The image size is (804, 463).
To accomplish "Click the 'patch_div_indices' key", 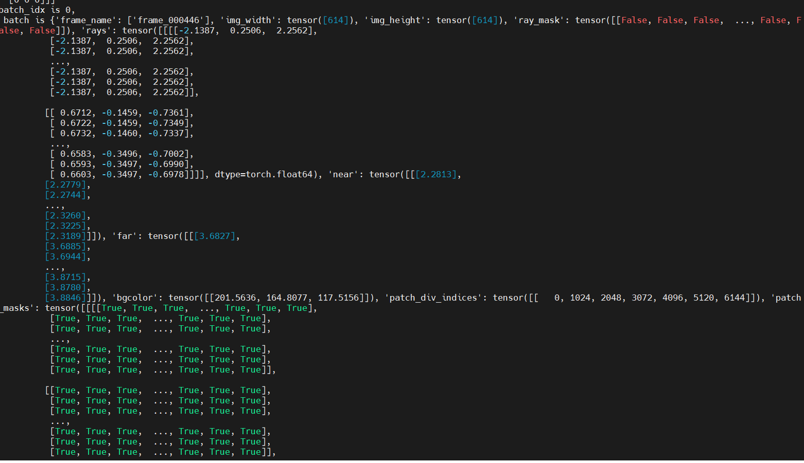I will 433,298.
